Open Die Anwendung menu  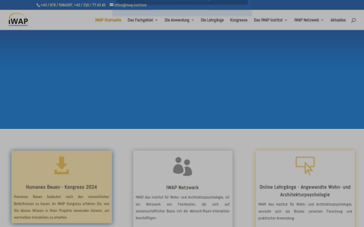point(177,20)
